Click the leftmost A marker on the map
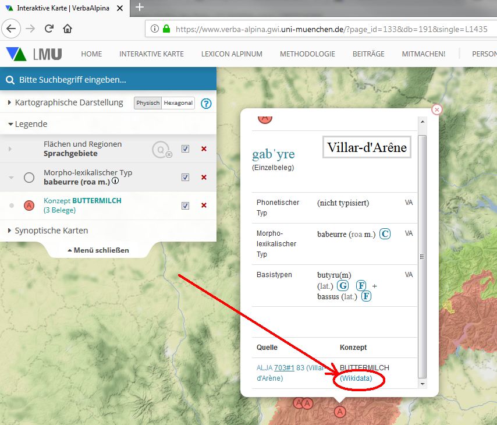 tap(299, 403)
